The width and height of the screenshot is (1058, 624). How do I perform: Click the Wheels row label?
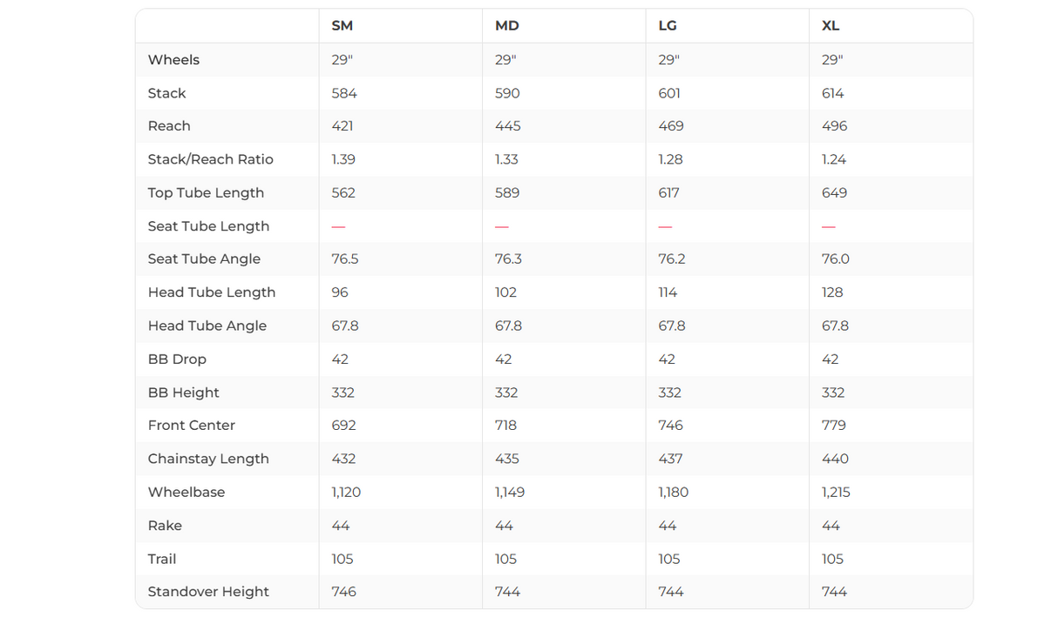pyautogui.click(x=173, y=60)
